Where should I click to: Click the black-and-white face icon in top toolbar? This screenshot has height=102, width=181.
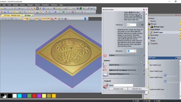coord(37,8)
